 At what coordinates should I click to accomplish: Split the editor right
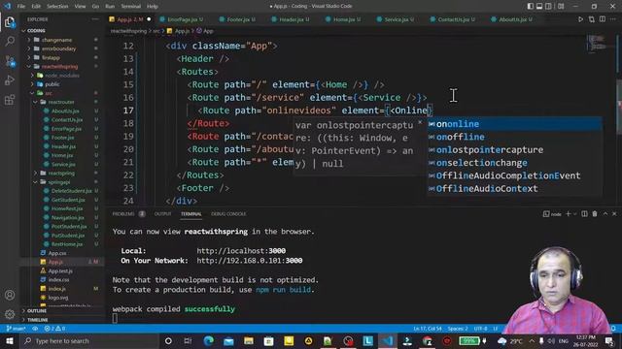[x=603, y=19]
